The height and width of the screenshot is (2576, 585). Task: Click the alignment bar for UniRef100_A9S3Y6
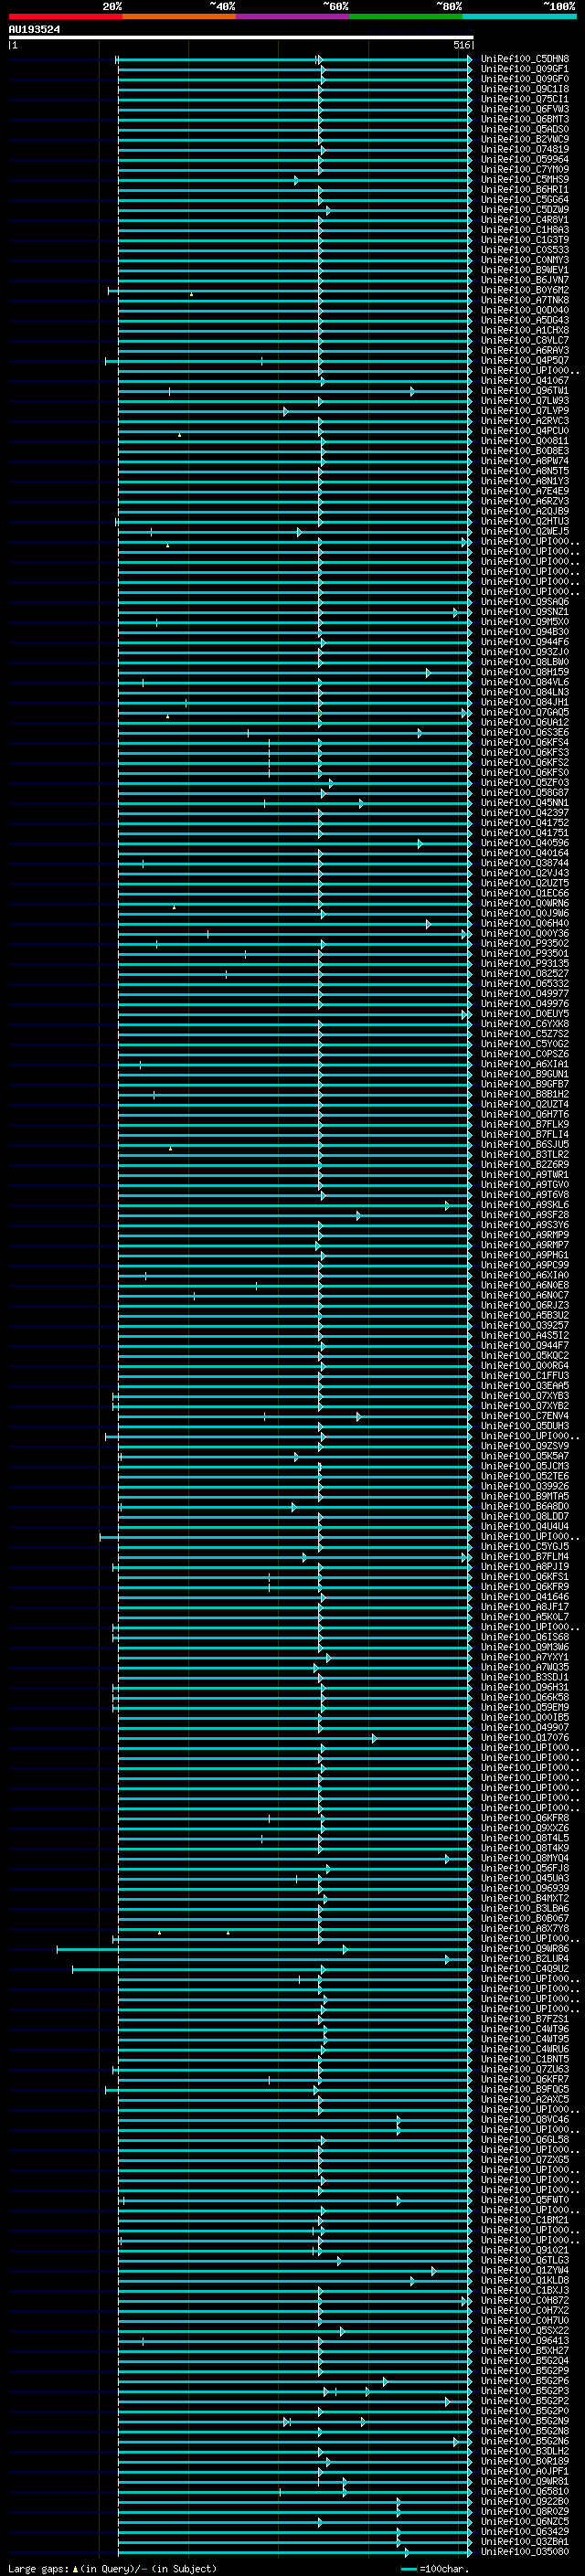[295, 1225]
